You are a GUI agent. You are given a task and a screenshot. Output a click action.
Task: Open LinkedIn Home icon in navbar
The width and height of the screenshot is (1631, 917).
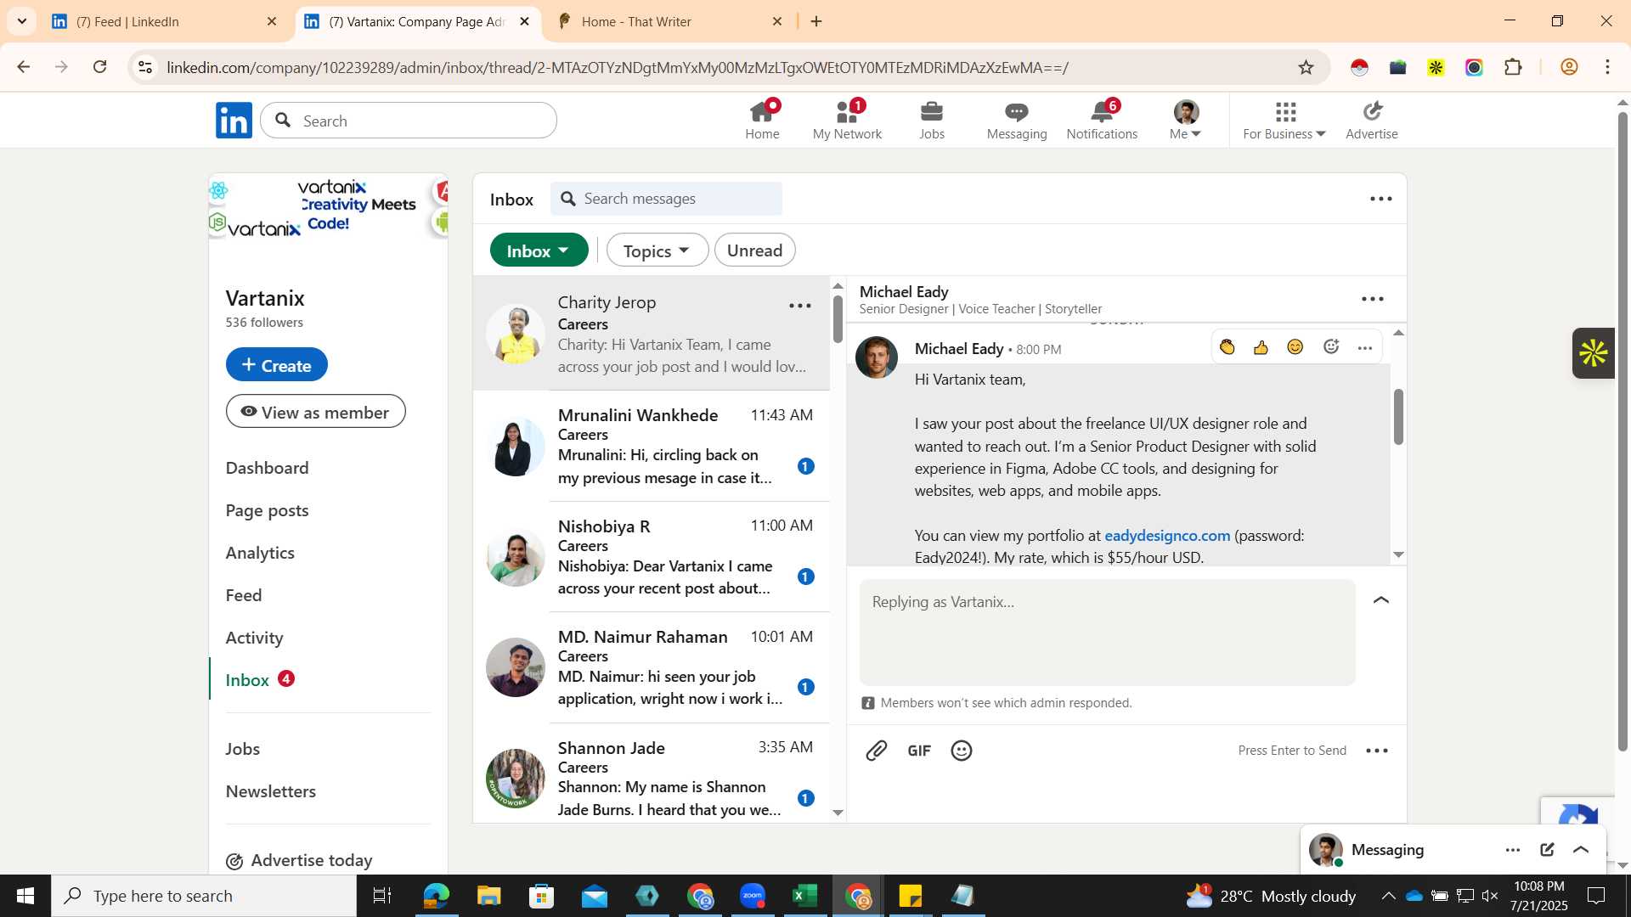coord(762,121)
